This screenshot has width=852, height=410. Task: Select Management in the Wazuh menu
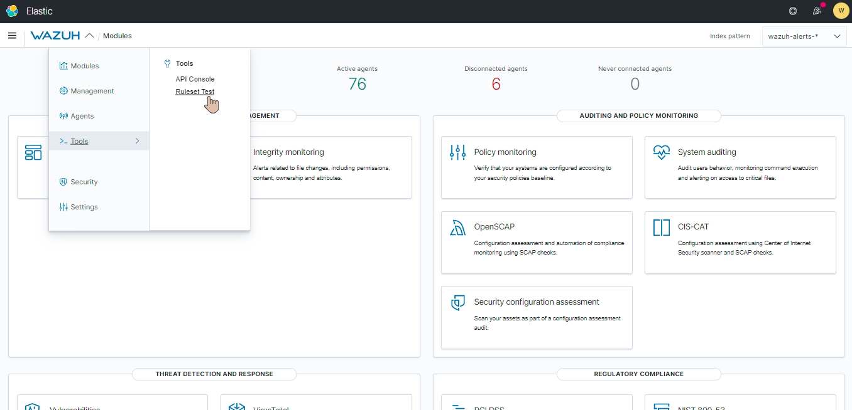[x=92, y=91]
